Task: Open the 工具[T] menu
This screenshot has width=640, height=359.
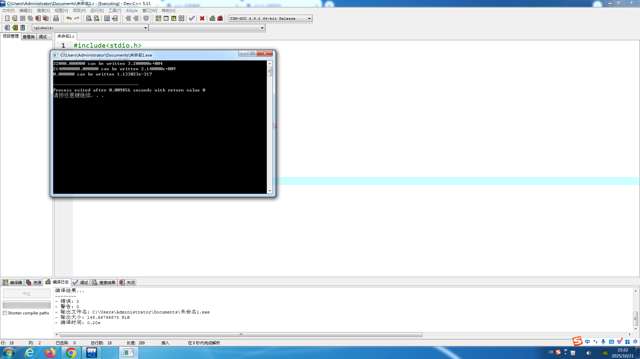Action: pos(115,11)
